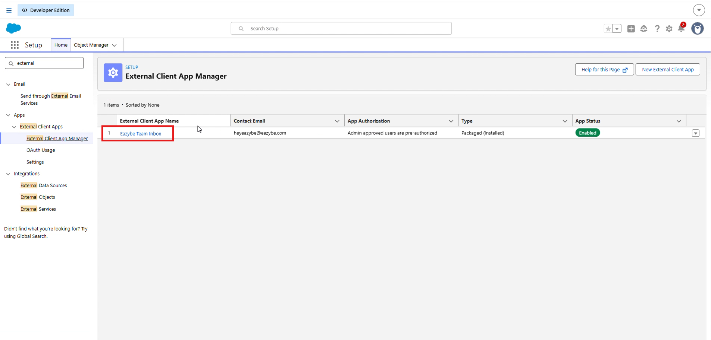Open Send through External Email Services

tap(51, 99)
